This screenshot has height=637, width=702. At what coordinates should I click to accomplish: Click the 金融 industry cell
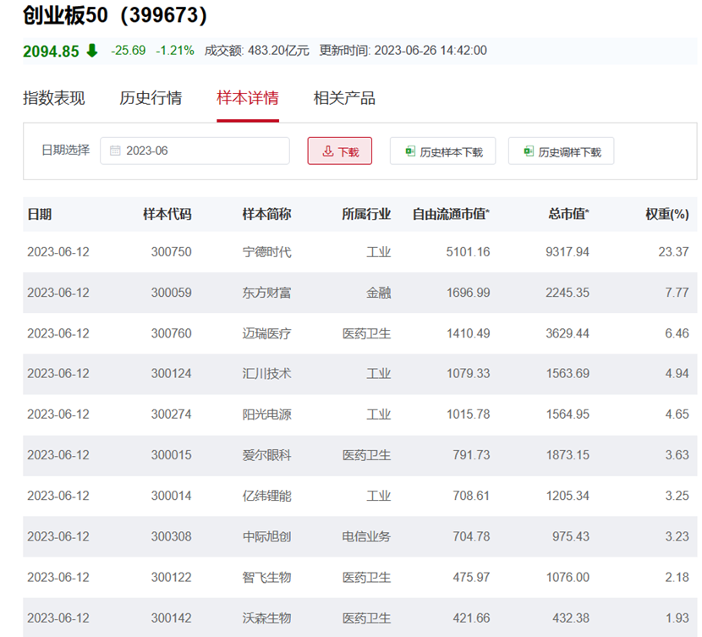point(378,293)
